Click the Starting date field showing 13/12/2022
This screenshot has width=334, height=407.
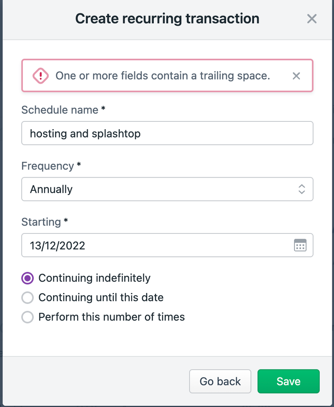155,245
